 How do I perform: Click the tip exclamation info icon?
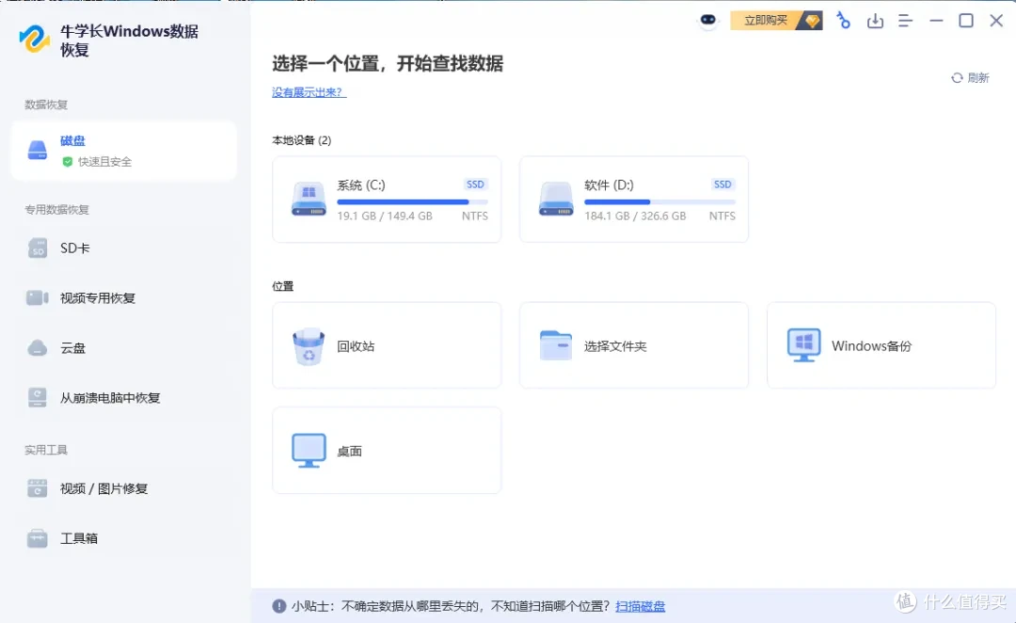pos(279,606)
